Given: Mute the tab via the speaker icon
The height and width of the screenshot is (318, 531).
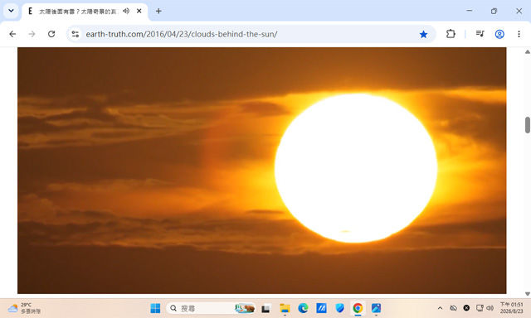Looking at the screenshot, I should (126, 11).
